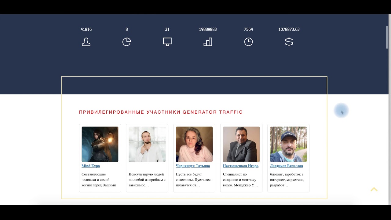The width and height of the screenshot is (391, 220).
Task: Click description 'Специалист по созданию и монтажу видео'
Action: (240, 180)
